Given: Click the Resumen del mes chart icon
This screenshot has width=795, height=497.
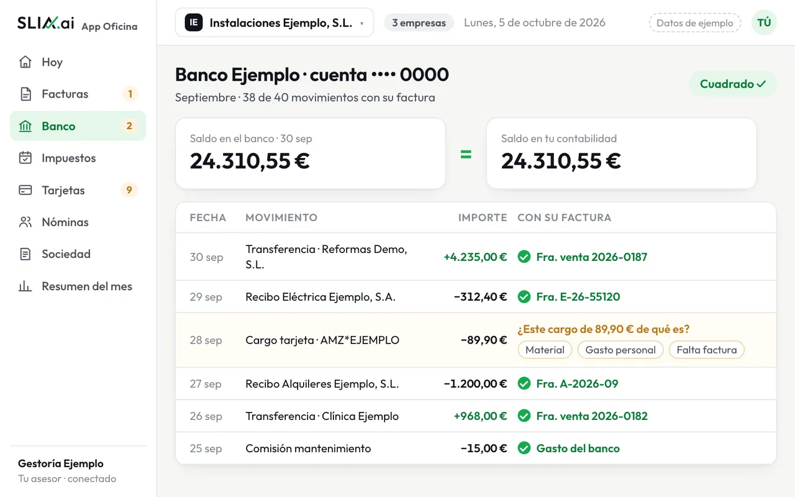Looking at the screenshot, I should click(25, 286).
